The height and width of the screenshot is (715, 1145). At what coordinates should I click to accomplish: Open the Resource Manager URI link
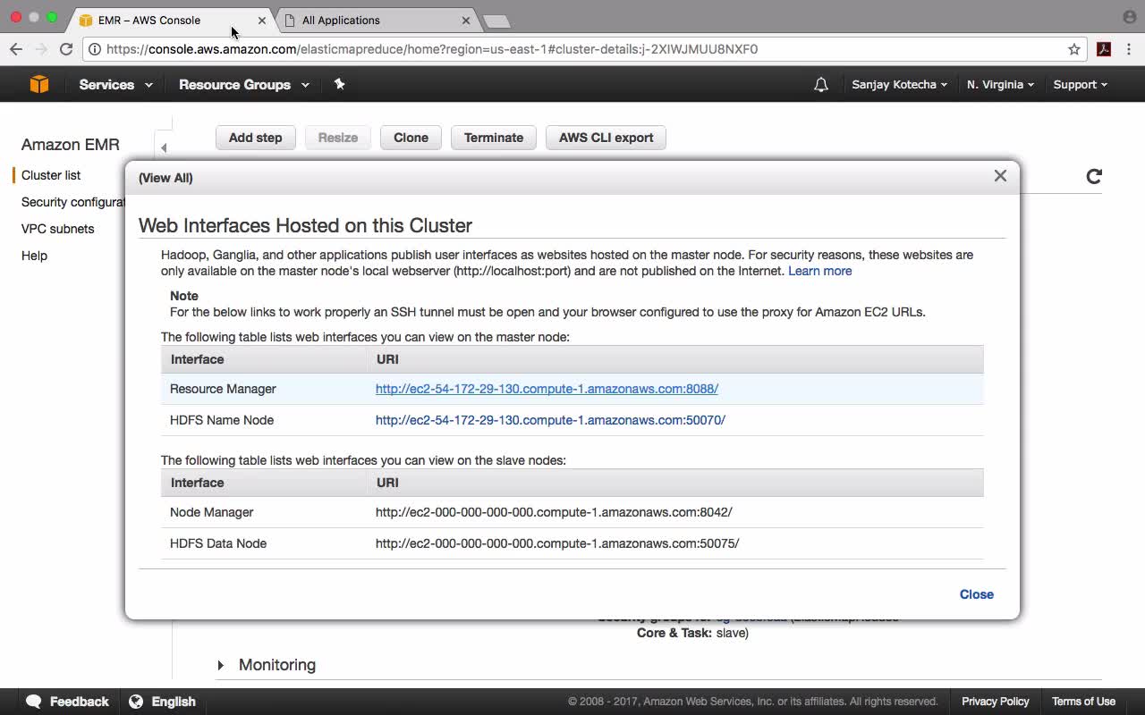tap(547, 389)
